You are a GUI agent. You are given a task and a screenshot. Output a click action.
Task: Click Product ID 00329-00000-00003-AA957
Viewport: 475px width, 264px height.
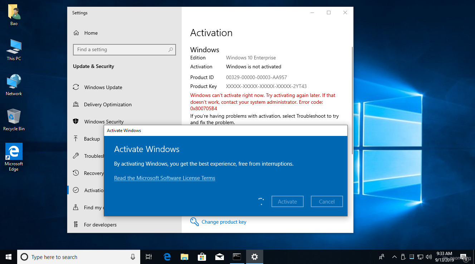coord(256,77)
